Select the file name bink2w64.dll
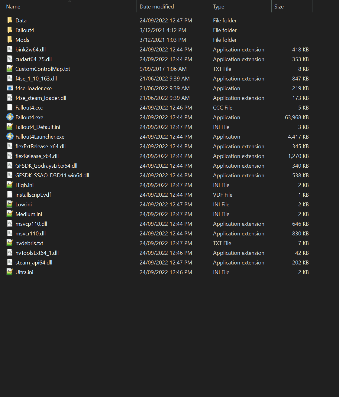Image resolution: width=339 pixels, height=397 pixels. tap(31, 50)
